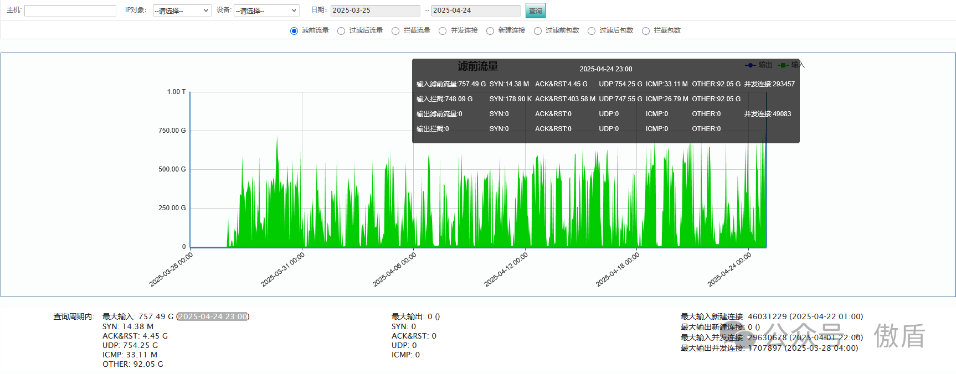Viewport: 956px width, 374px height.
Task: Choose the 过滤后包数 radio button
Action: [592, 31]
